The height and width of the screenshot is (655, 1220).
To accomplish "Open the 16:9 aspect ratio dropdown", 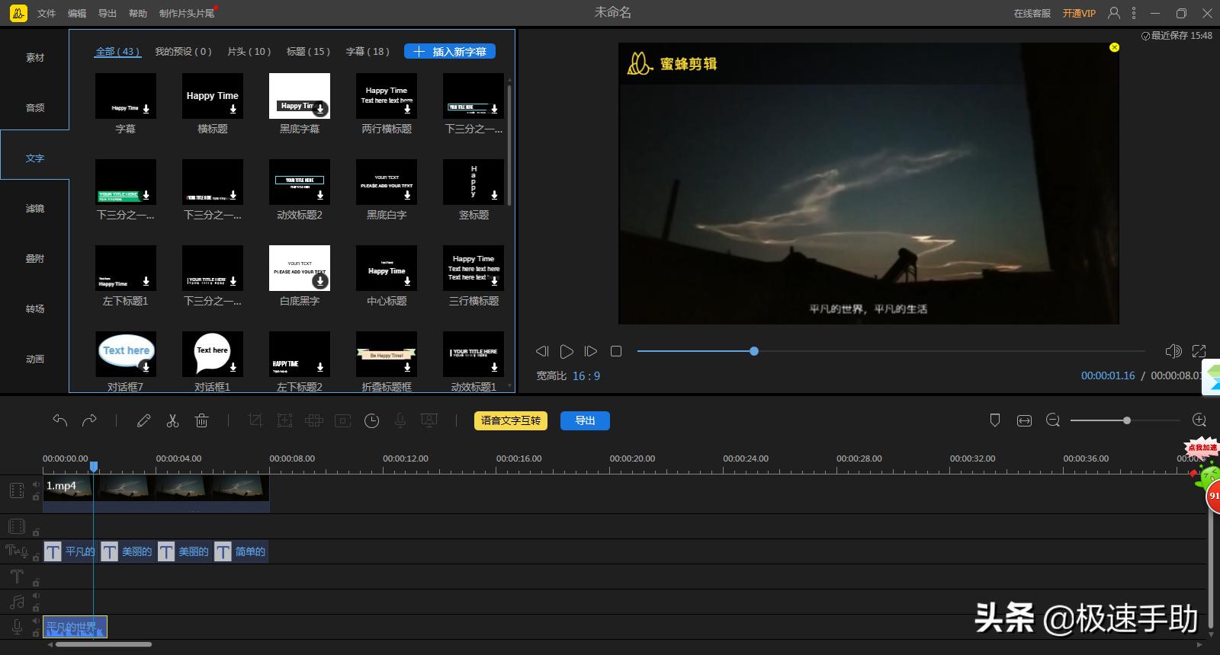I will (x=586, y=376).
